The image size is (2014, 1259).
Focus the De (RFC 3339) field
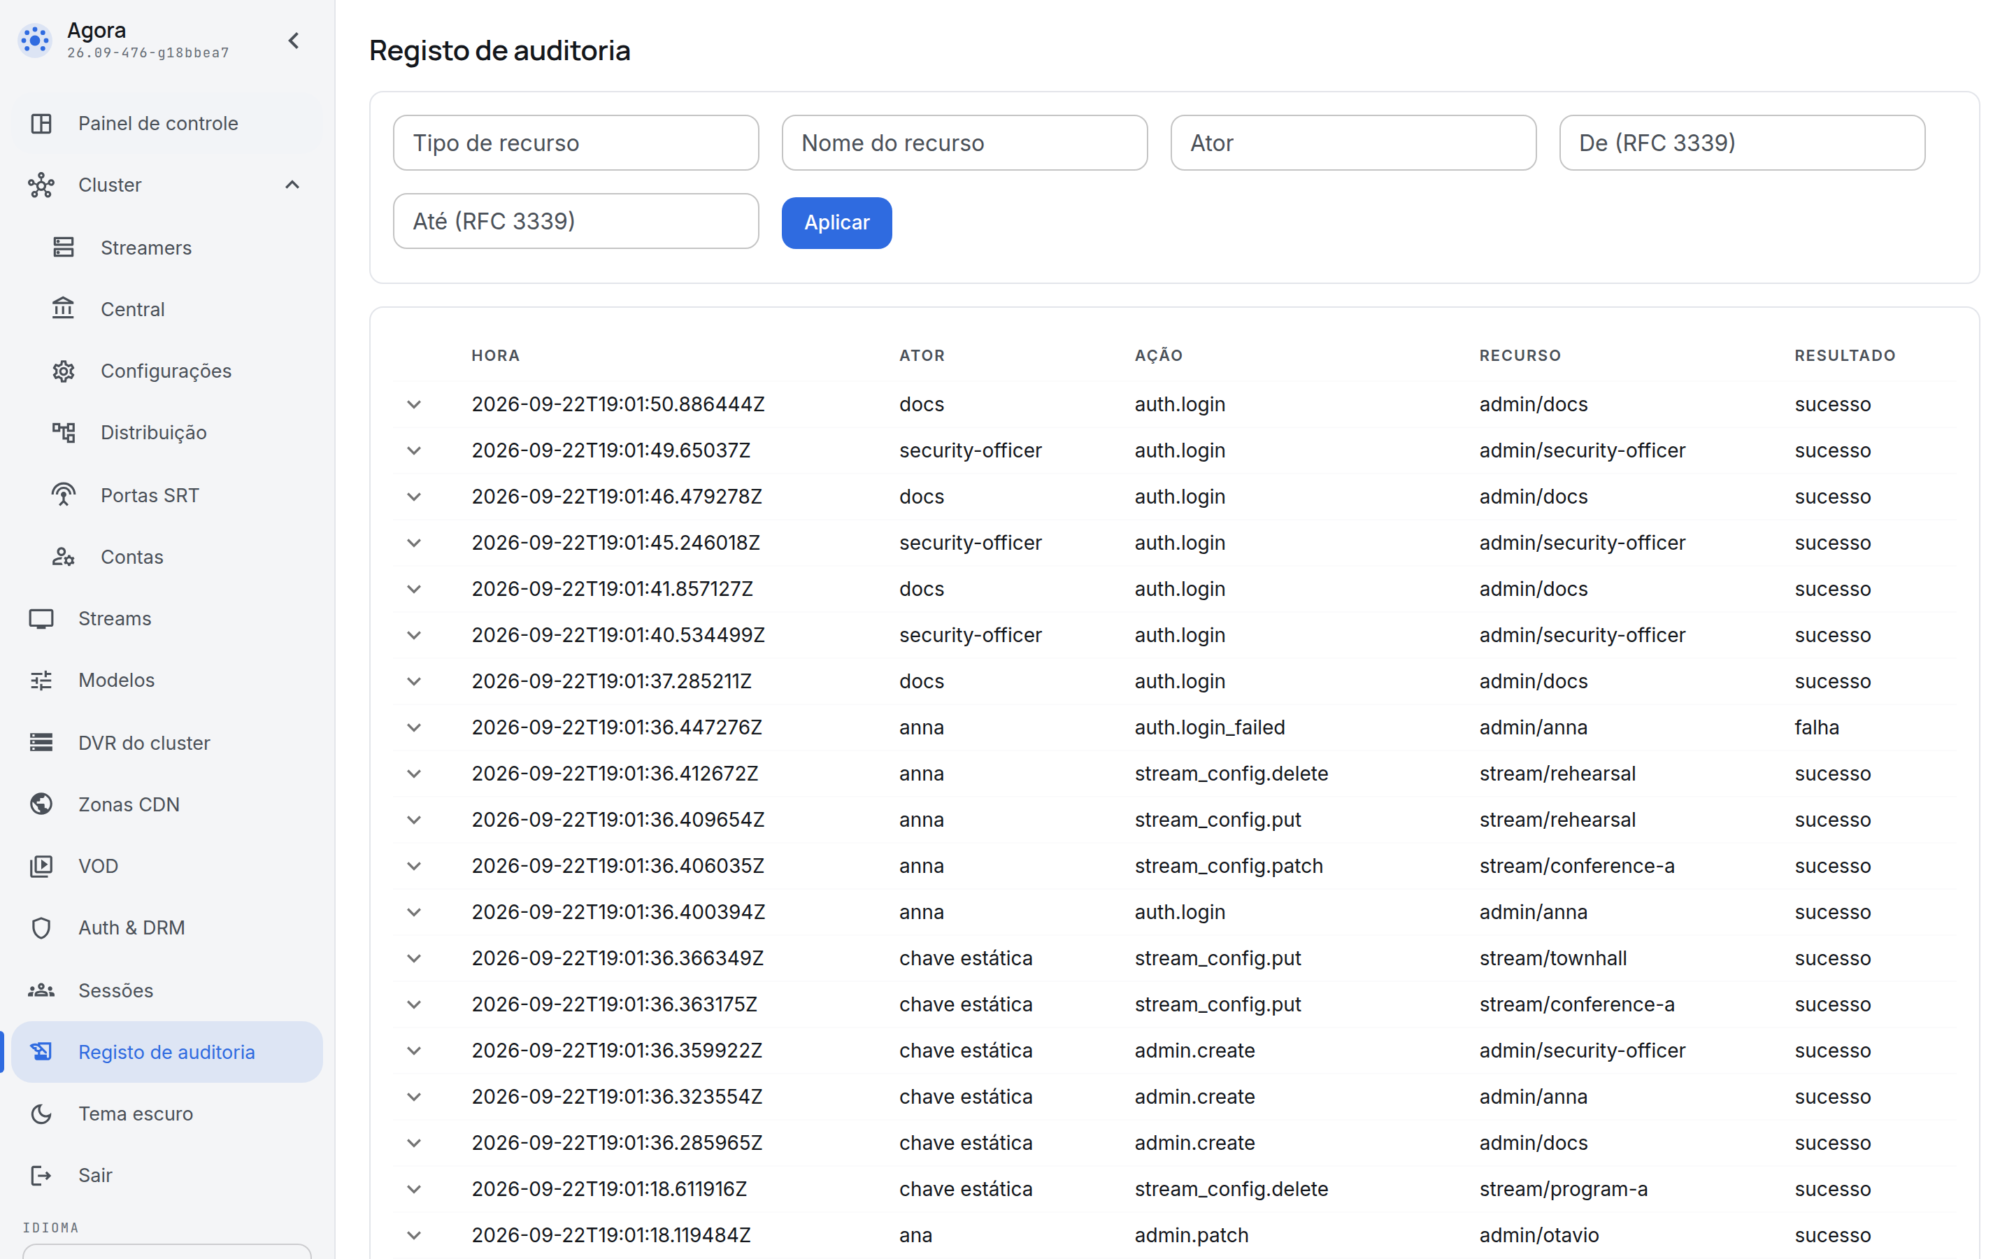[x=1742, y=143]
